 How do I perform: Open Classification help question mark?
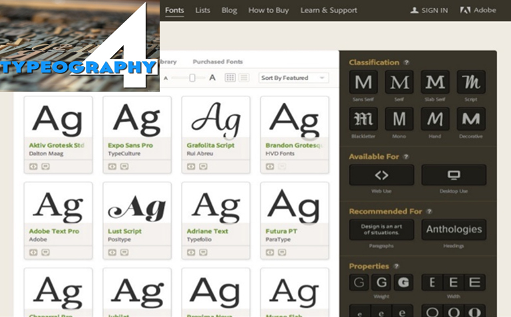click(407, 62)
